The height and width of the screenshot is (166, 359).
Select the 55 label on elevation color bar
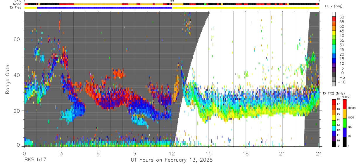(341, 22)
